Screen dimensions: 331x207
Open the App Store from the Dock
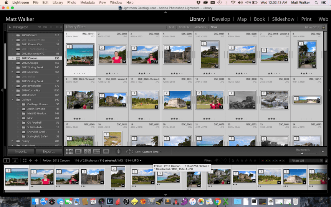(44, 201)
